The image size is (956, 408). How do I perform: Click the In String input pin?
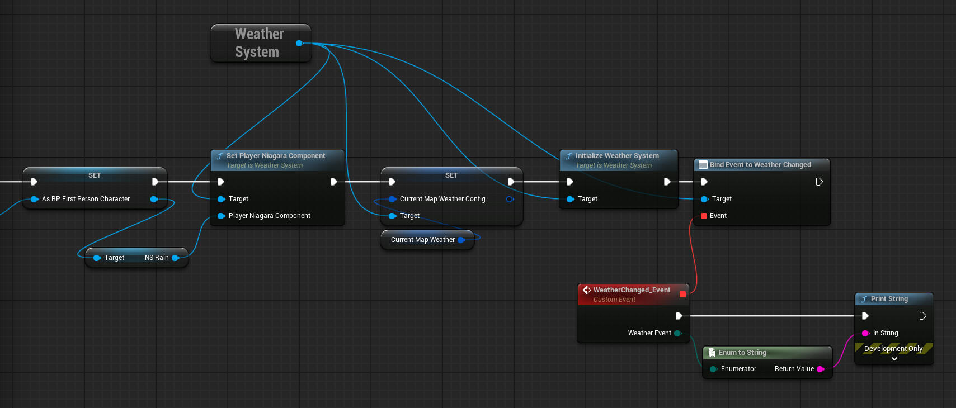pyautogui.click(x=865, y=333)
